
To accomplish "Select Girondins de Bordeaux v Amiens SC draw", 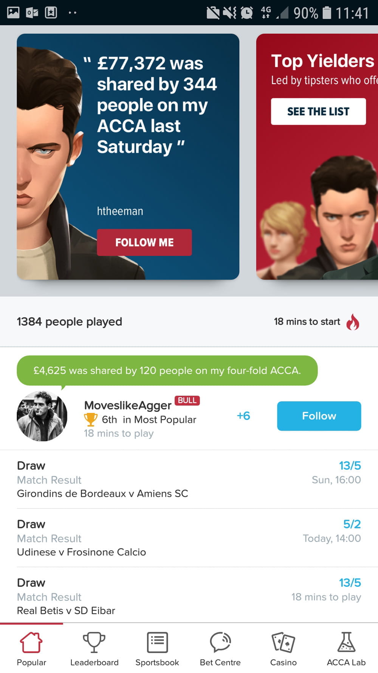I will 189,479.
